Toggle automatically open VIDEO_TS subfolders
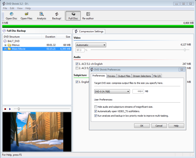 96,111
